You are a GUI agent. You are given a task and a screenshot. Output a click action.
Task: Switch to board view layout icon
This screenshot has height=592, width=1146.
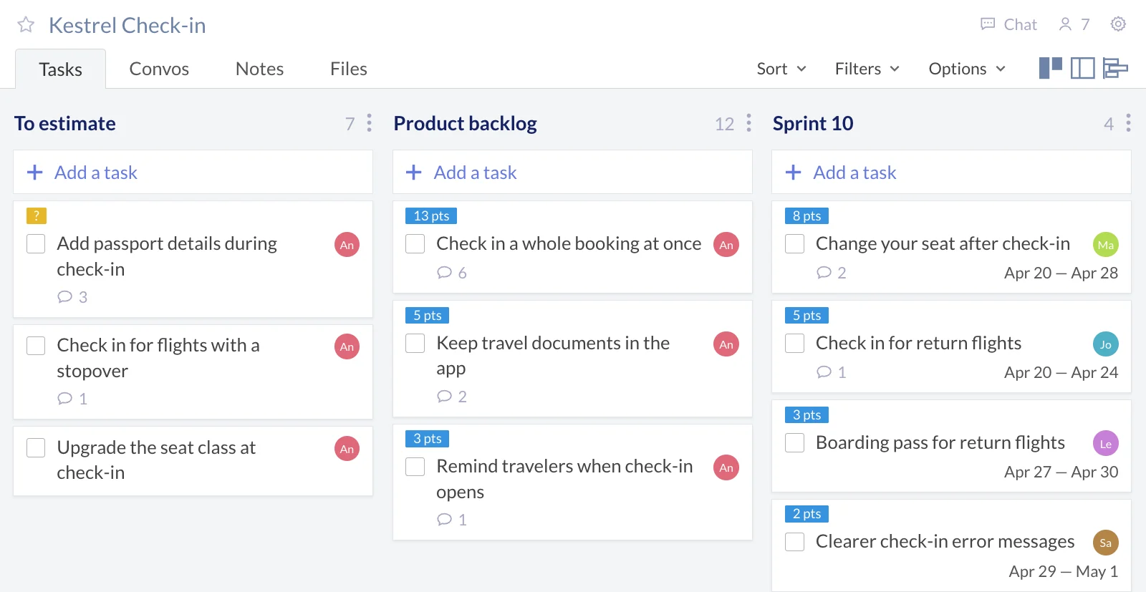point(1051,68)
